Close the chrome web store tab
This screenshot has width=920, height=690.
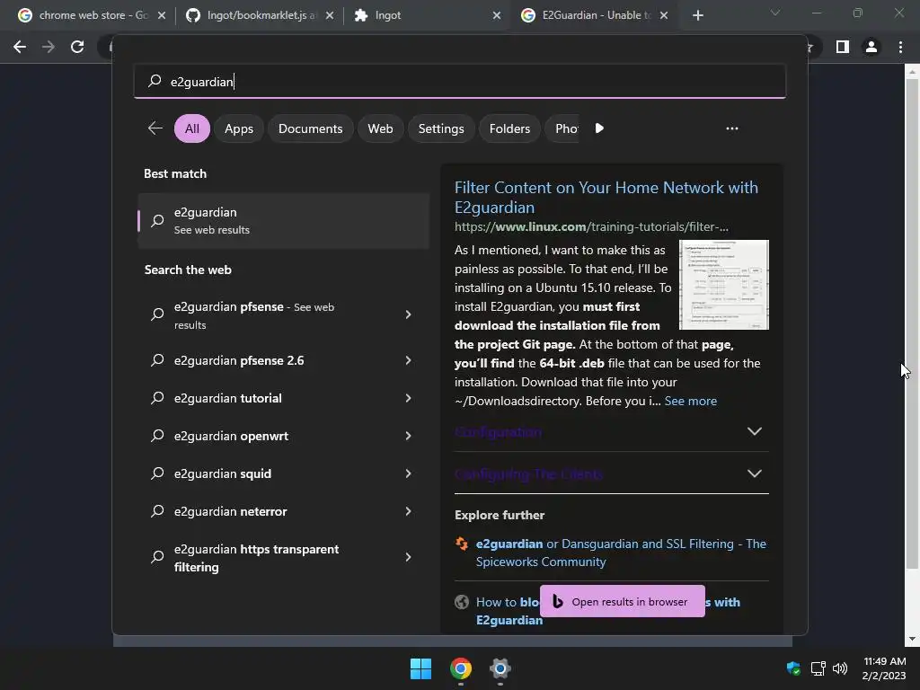(162, 15)
